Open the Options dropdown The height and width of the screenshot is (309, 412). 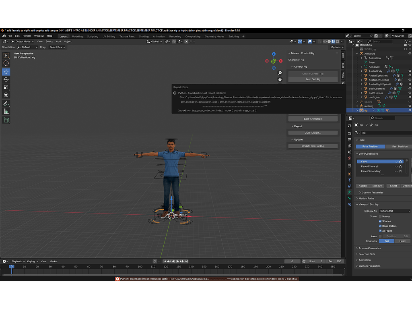pyautogui.click(x=337, y=48)
